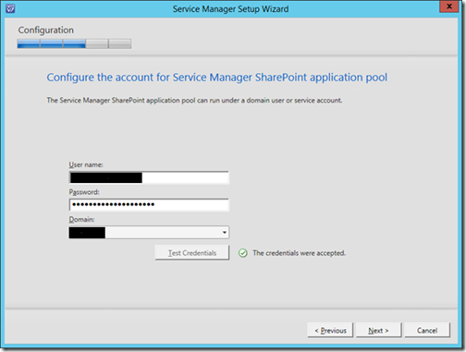Focus the Password input field
This screenshot has width=466, height=352.
[x=149, y=205]
